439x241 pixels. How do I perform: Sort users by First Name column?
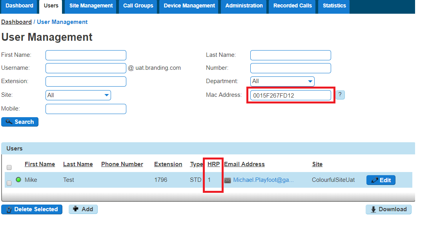click(40, 164)
